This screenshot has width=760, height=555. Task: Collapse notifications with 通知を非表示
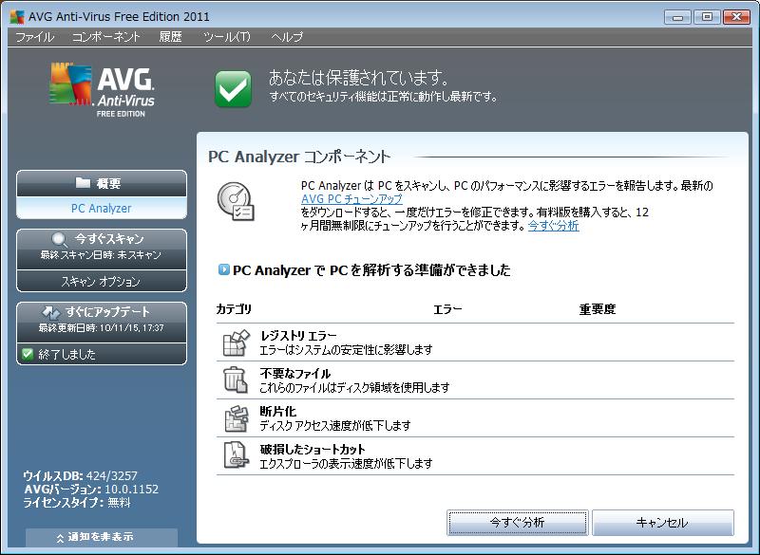click(102, 537)
